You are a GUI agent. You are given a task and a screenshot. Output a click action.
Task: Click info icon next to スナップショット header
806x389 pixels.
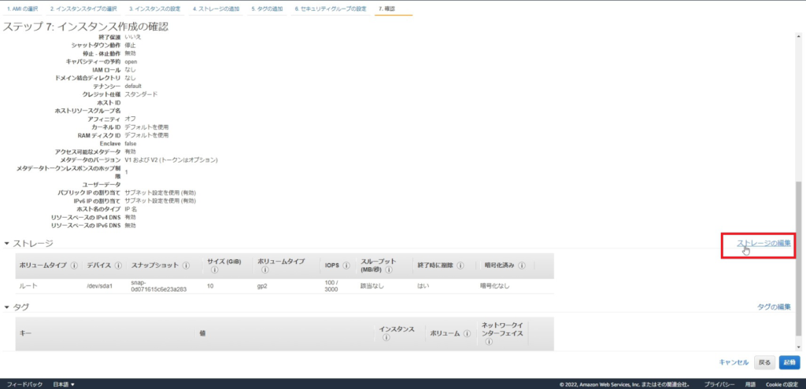pos(183,266)
